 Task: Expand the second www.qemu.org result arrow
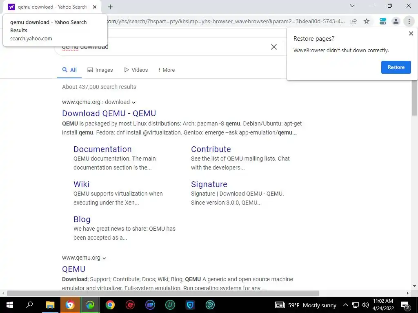(104, 258)
